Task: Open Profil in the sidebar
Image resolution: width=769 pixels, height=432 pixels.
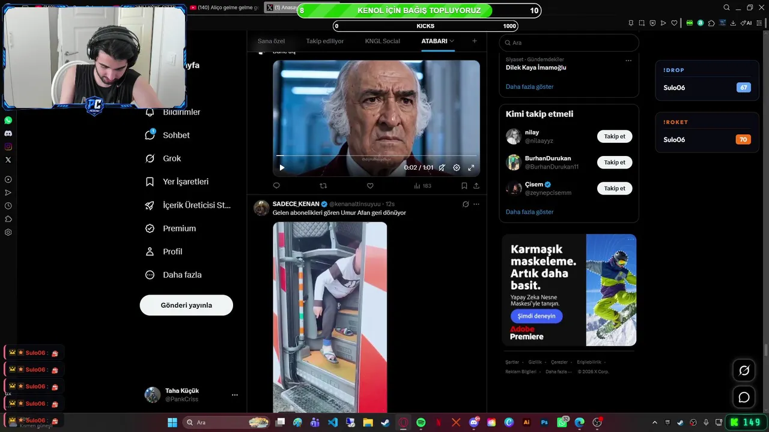Action: [164, 251]
